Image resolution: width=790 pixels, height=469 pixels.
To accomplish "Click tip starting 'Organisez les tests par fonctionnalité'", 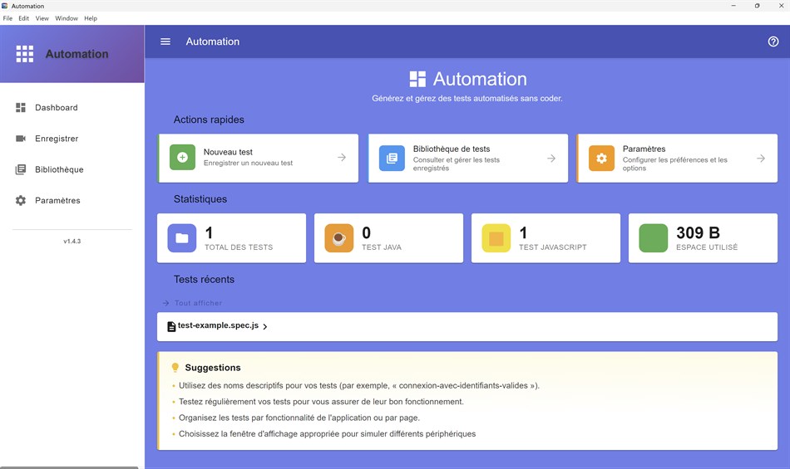I will (299, 418).
